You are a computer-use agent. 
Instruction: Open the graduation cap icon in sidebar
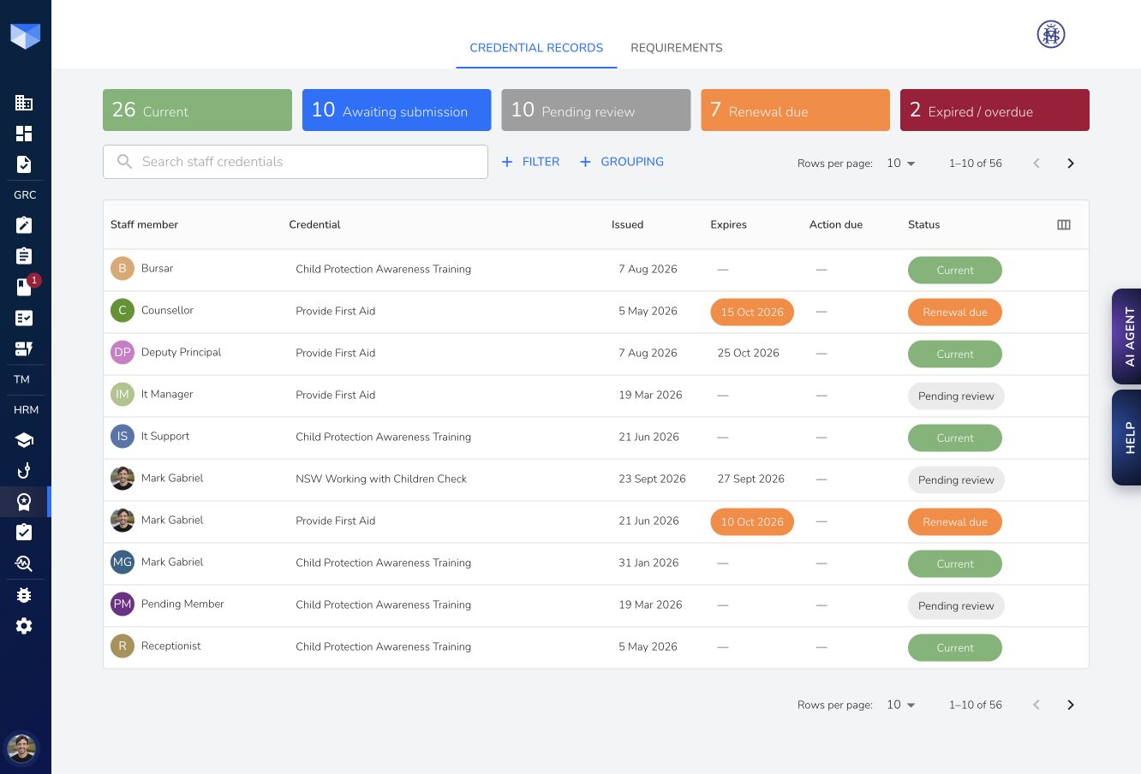tap(24, 440)
